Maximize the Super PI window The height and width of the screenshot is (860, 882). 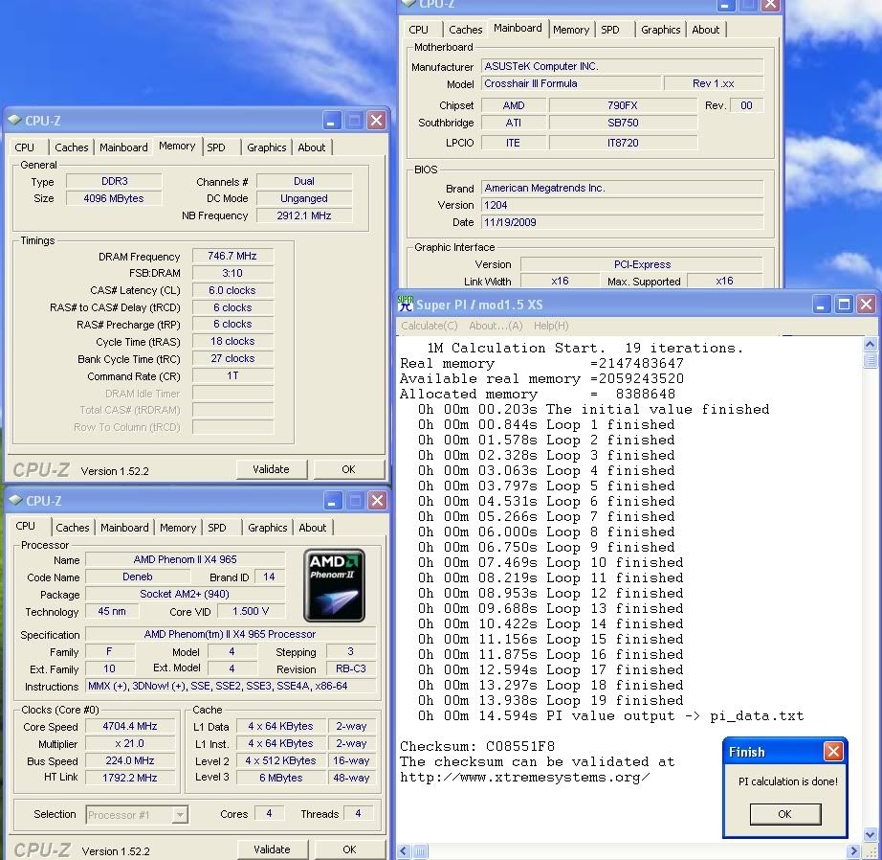click(x=844, y=305)
